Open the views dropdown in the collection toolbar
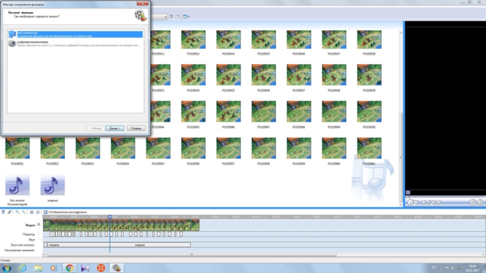Screen dimensions: 486x273 (x=187, y=16)
